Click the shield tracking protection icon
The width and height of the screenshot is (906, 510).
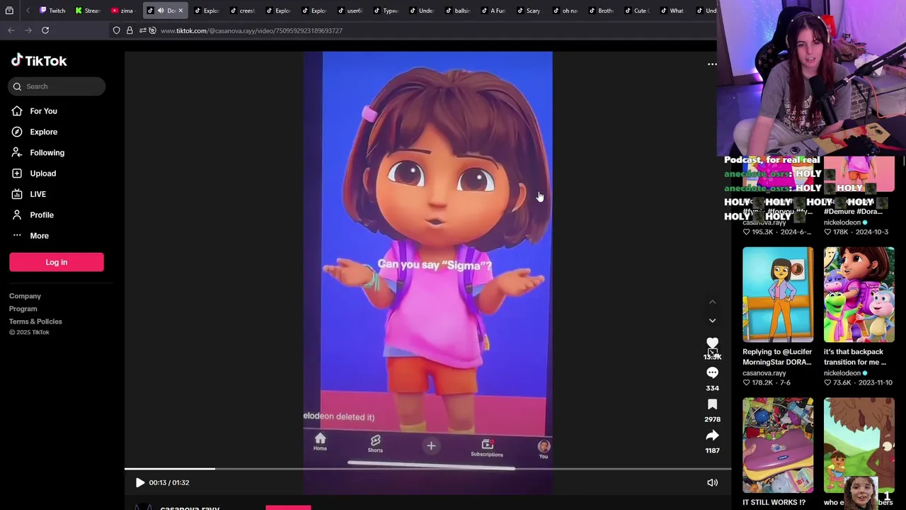coord(117,30)
